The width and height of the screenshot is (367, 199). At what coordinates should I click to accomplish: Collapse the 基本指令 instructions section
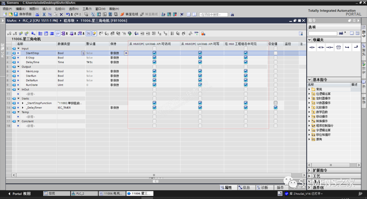pyautogui.click(x=310, y=79)
